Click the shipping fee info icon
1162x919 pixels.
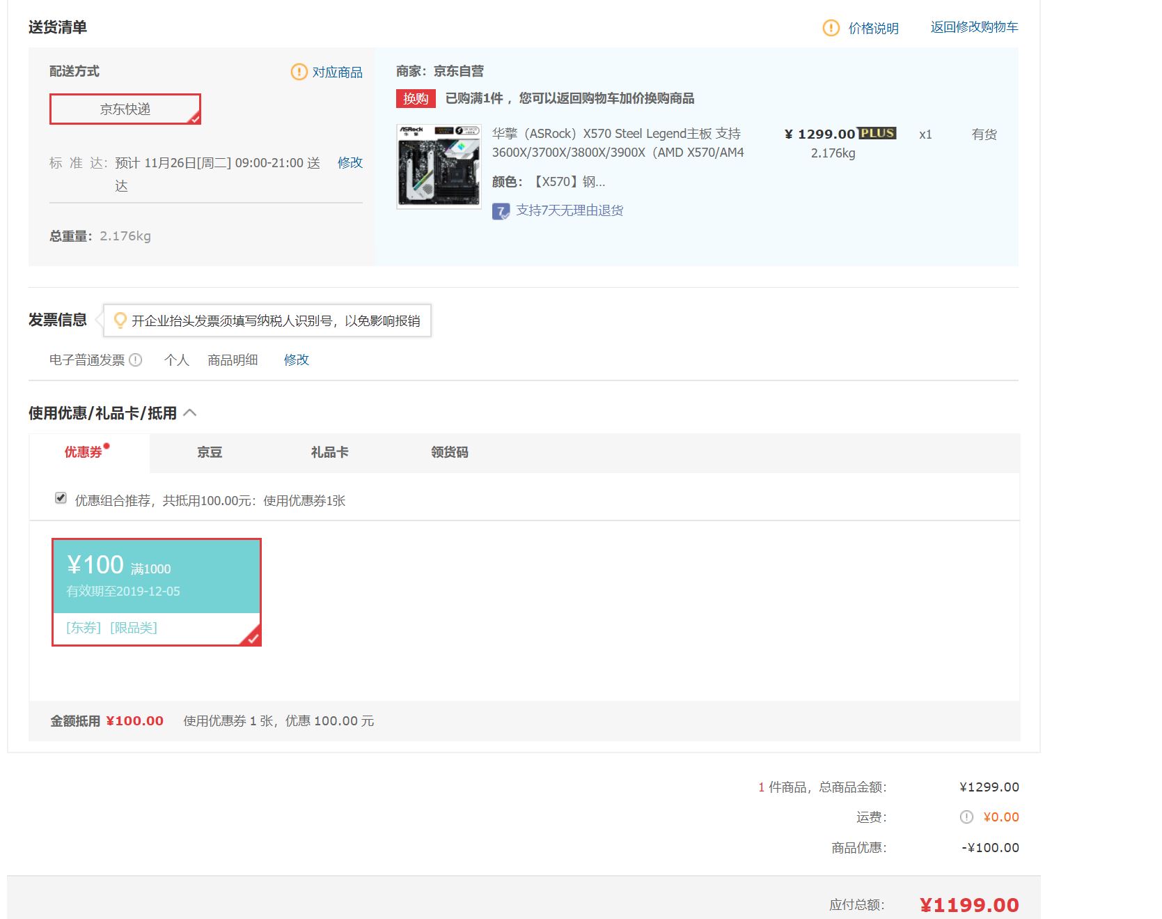[x=966, y=817]
